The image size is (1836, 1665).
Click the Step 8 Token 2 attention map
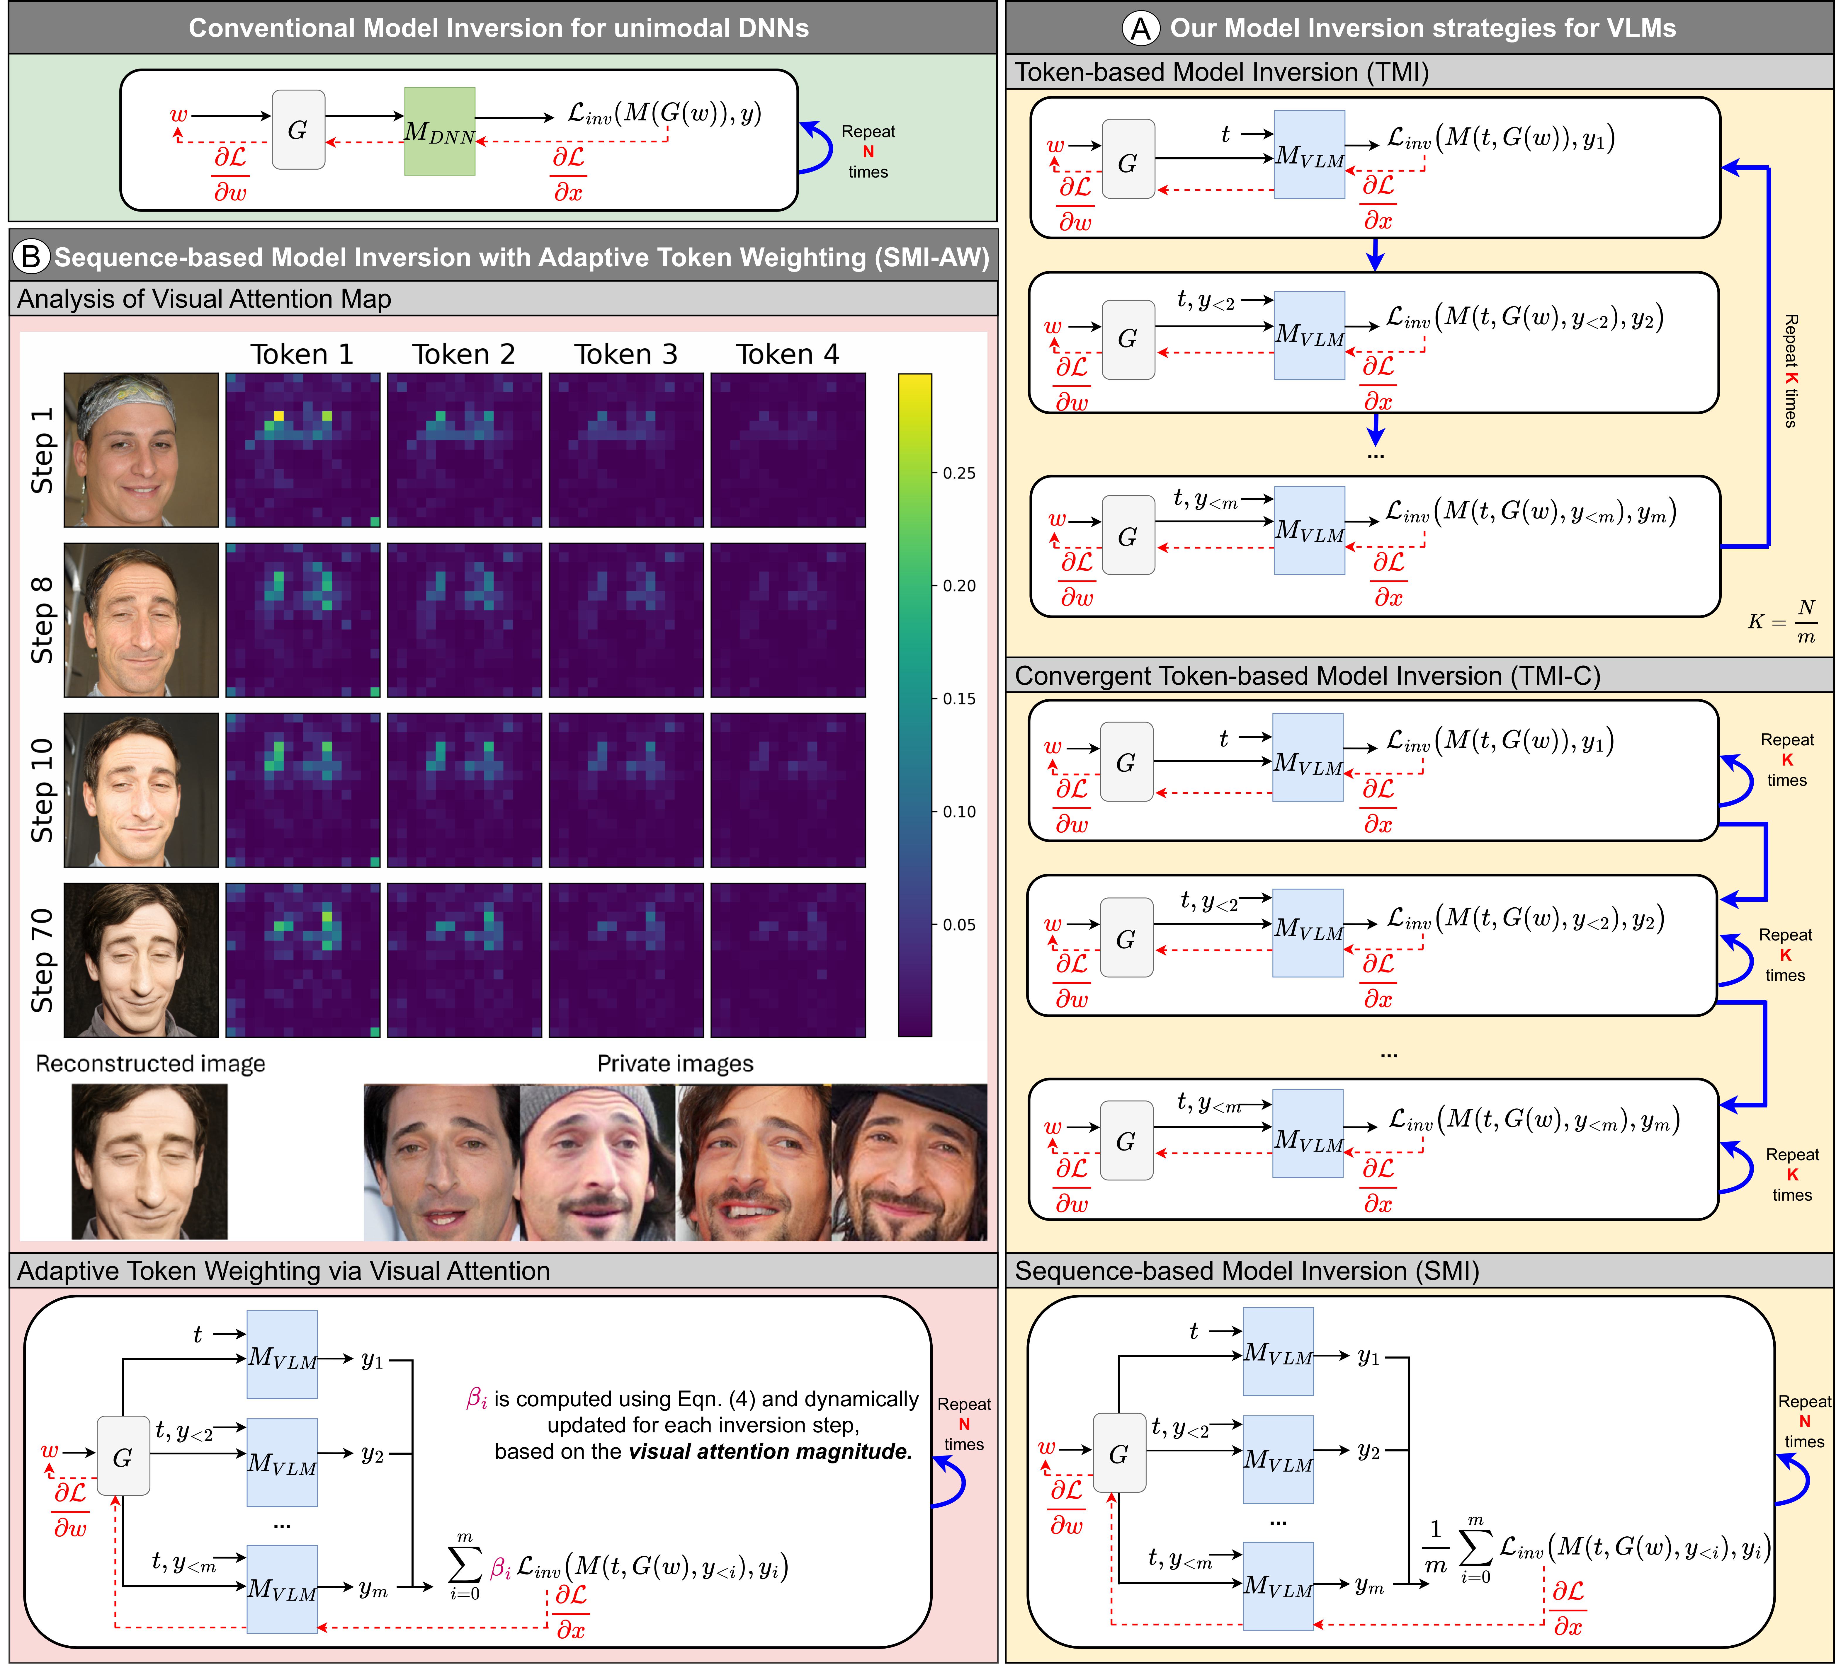[465, 620]
